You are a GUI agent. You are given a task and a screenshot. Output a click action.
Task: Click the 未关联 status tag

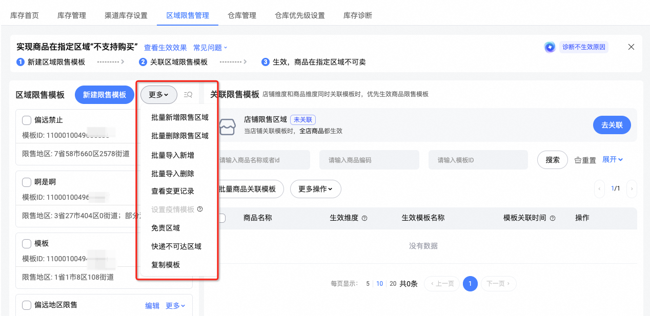pyautogui.click(x=303, y=119)
